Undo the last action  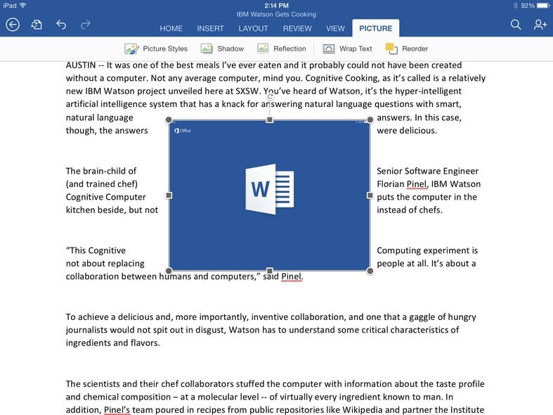pyautogui.click(x=61, y=25)
